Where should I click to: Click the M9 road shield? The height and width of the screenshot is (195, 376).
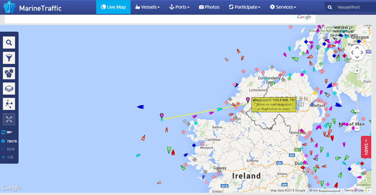pos(284,185)
